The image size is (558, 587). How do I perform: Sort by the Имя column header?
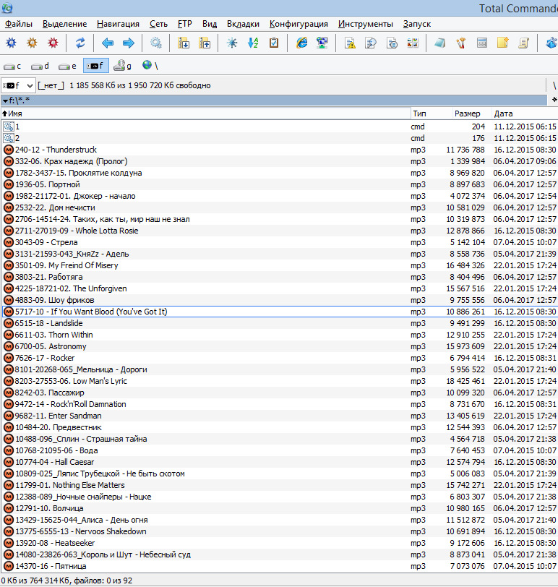[x=205, y=113]
